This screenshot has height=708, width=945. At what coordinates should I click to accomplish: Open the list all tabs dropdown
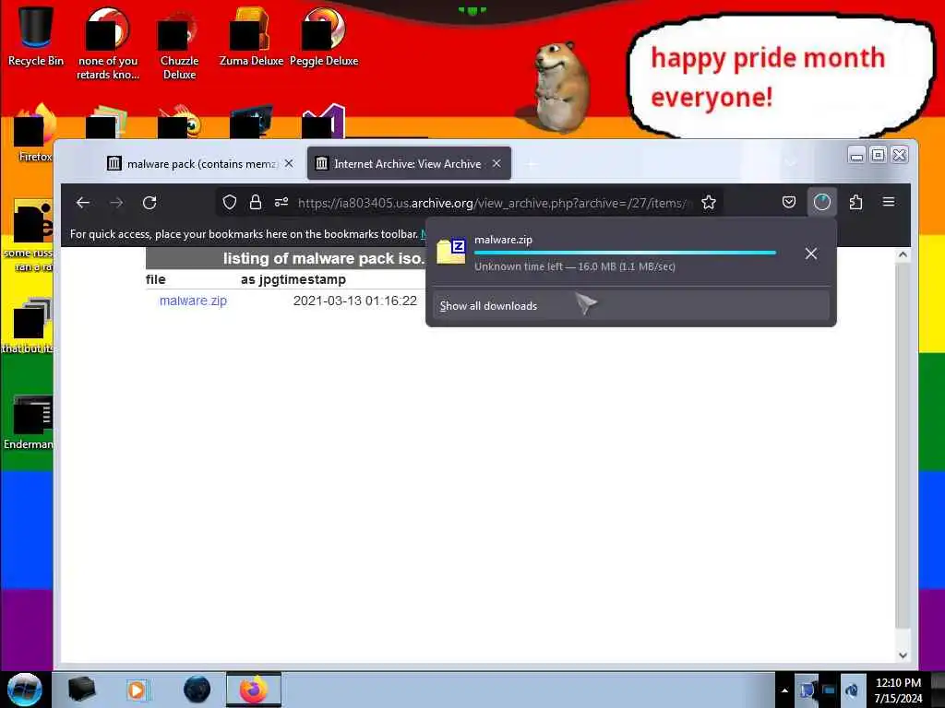coord(790,163)
